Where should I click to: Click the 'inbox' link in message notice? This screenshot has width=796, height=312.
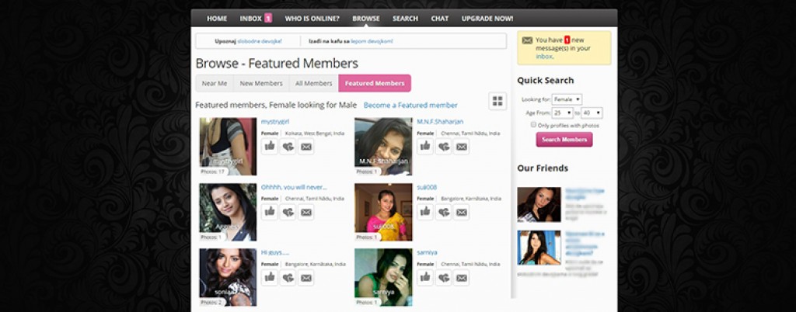point(543,57)
